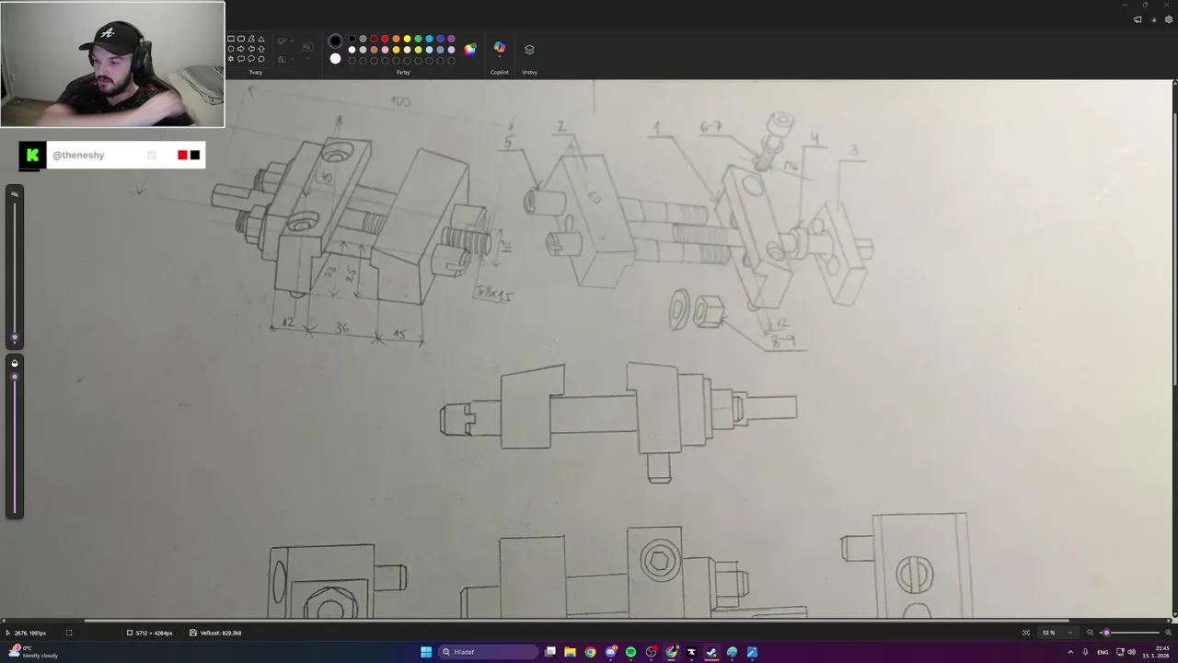This screenshot has width=1178, height=663.
Task: Show hidden system tray icons
Action: pyautogui.click(x=1070, y=652)
